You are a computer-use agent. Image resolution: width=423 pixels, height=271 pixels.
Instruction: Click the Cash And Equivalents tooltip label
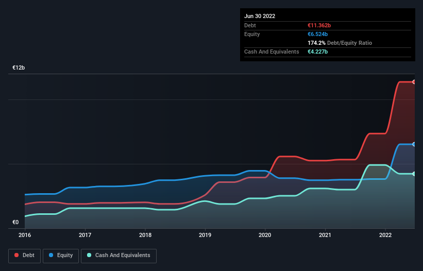pyautogui.click(x=272, y=52)
